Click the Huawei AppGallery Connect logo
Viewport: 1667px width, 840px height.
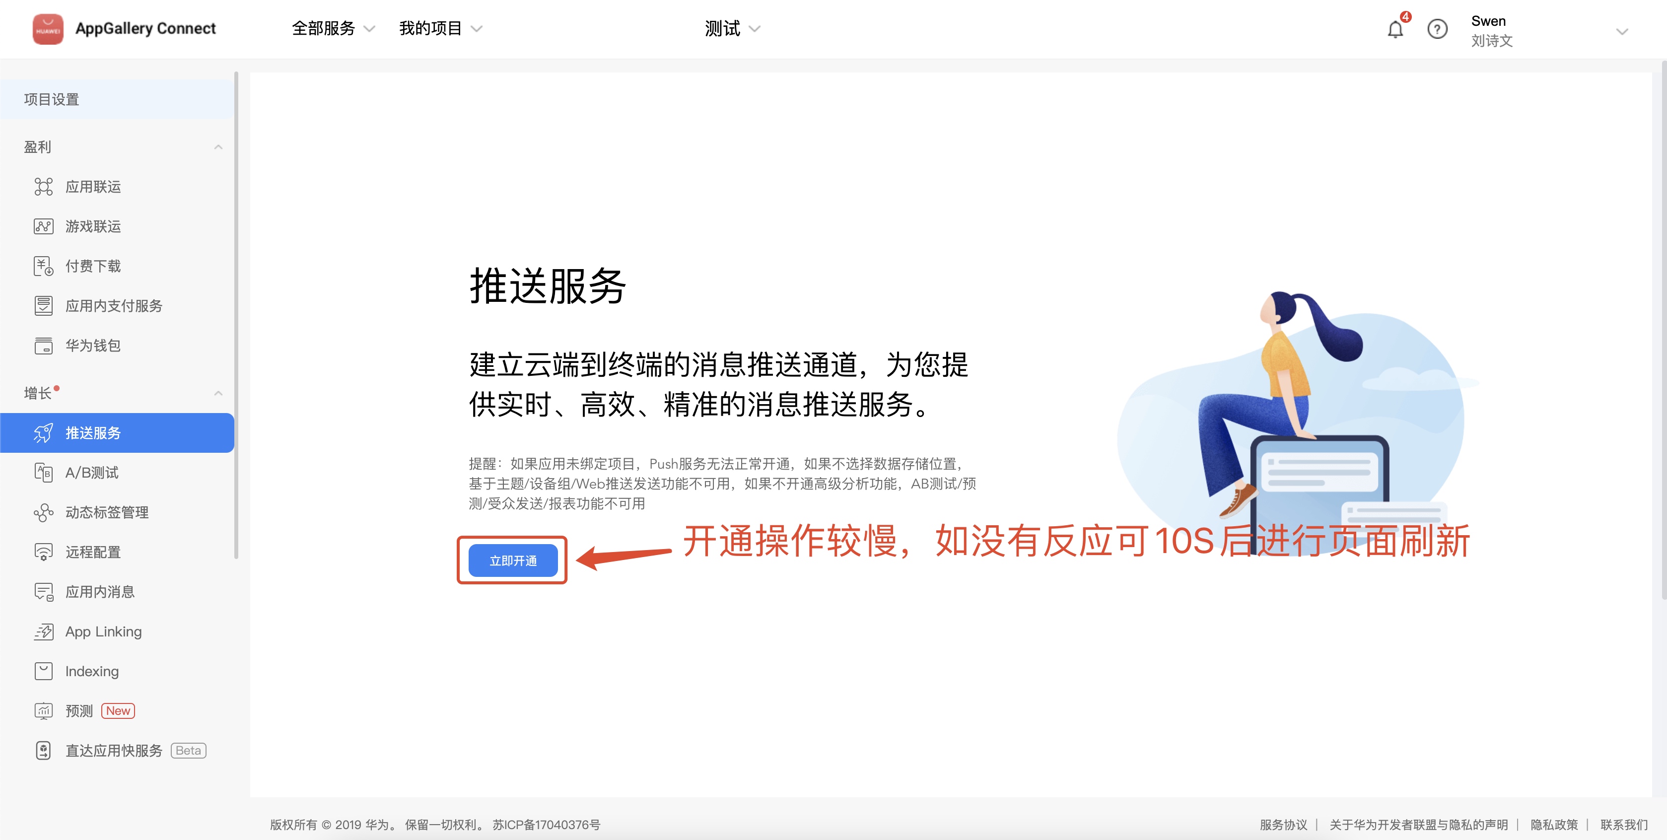pos(48,29)
